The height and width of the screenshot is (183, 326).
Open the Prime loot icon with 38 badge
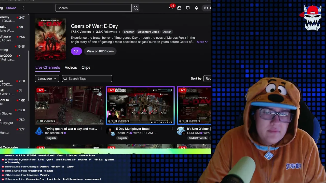(171, 8)
